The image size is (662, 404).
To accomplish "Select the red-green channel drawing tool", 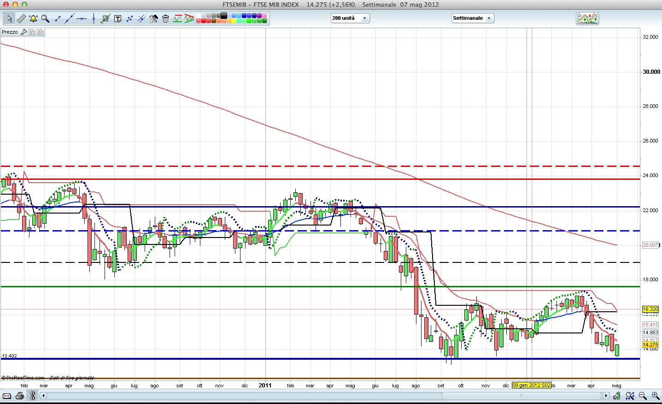I will tap(177, 18).
